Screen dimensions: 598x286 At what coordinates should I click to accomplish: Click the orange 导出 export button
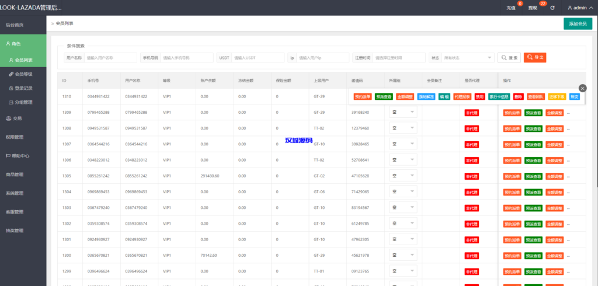point(535,58)
